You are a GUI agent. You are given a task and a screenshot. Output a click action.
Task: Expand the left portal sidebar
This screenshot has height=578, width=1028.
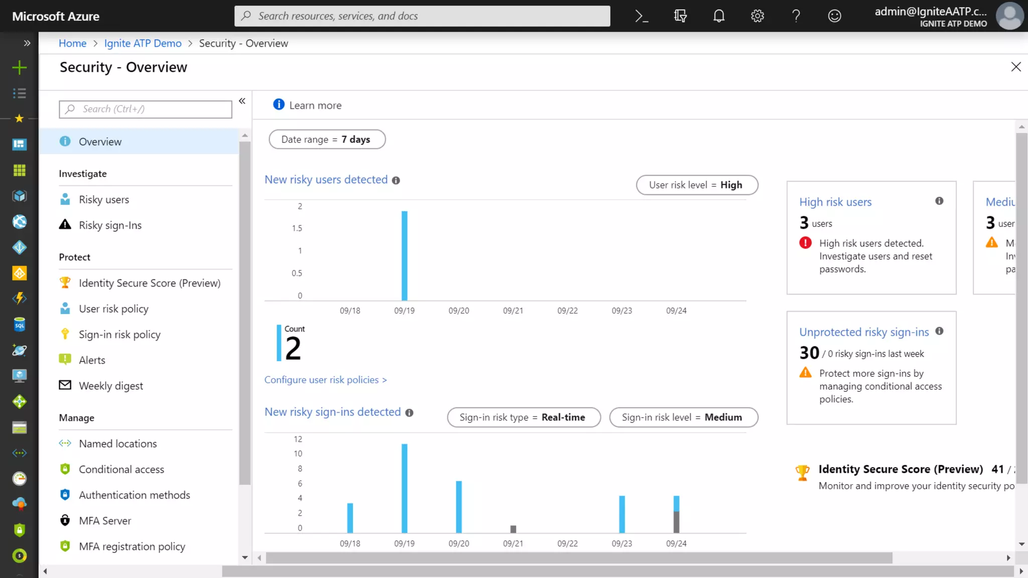point(27,43)
